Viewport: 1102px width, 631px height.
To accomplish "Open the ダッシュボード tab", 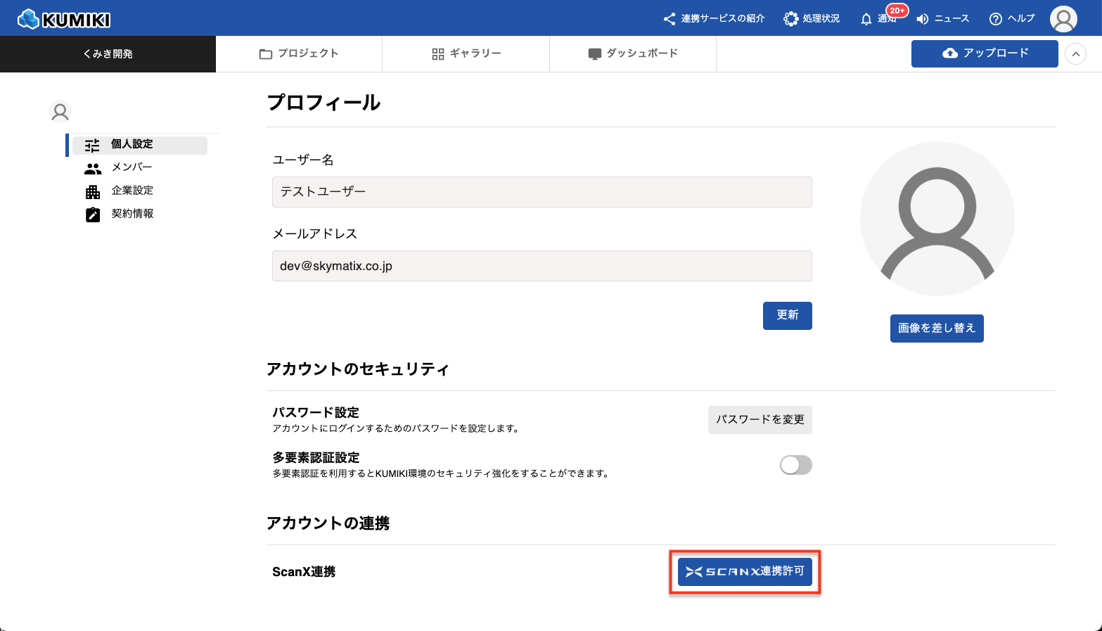I will (633, 54).
